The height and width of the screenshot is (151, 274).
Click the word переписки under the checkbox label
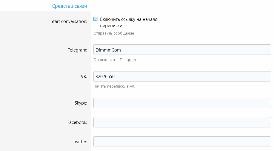[111, 26]
